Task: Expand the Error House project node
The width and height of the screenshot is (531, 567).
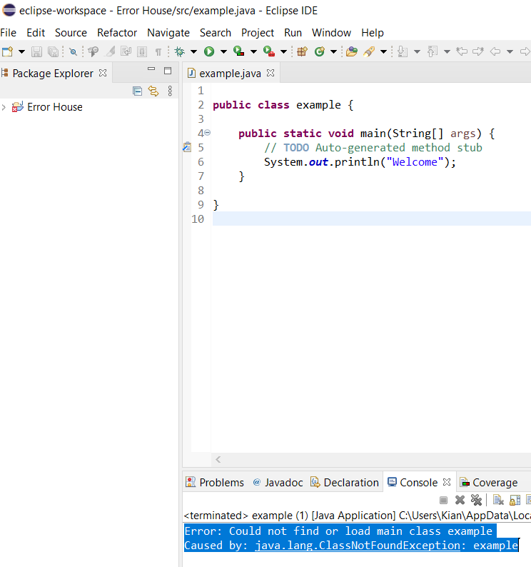Action: coord(4,107)
